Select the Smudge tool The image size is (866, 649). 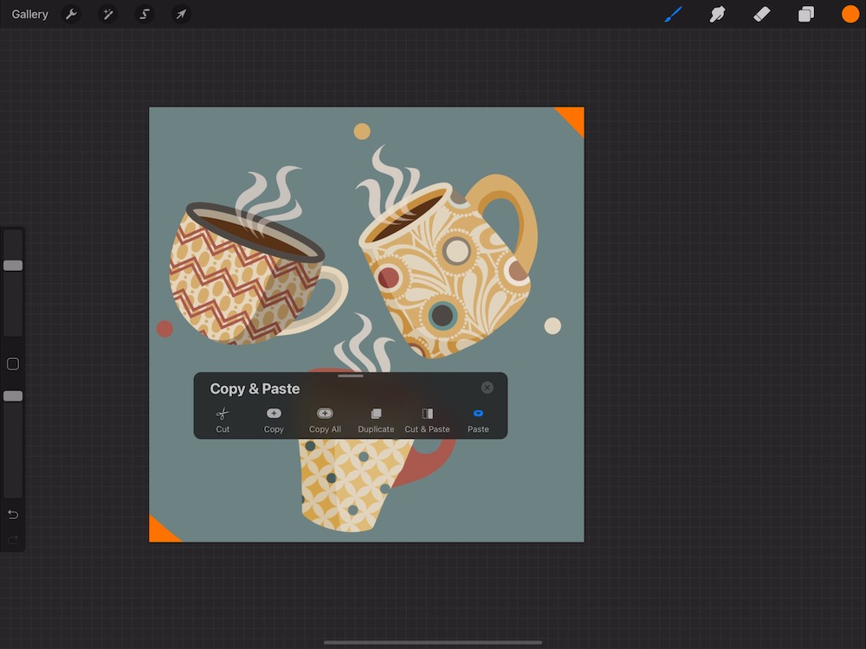click(717, 15)
